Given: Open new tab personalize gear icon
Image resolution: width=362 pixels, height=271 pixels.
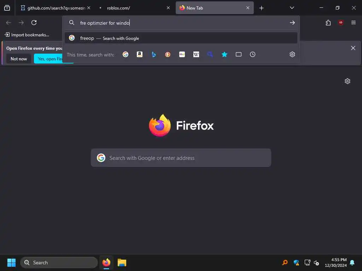Looking at the screenshot, I should tap(348, 81).
